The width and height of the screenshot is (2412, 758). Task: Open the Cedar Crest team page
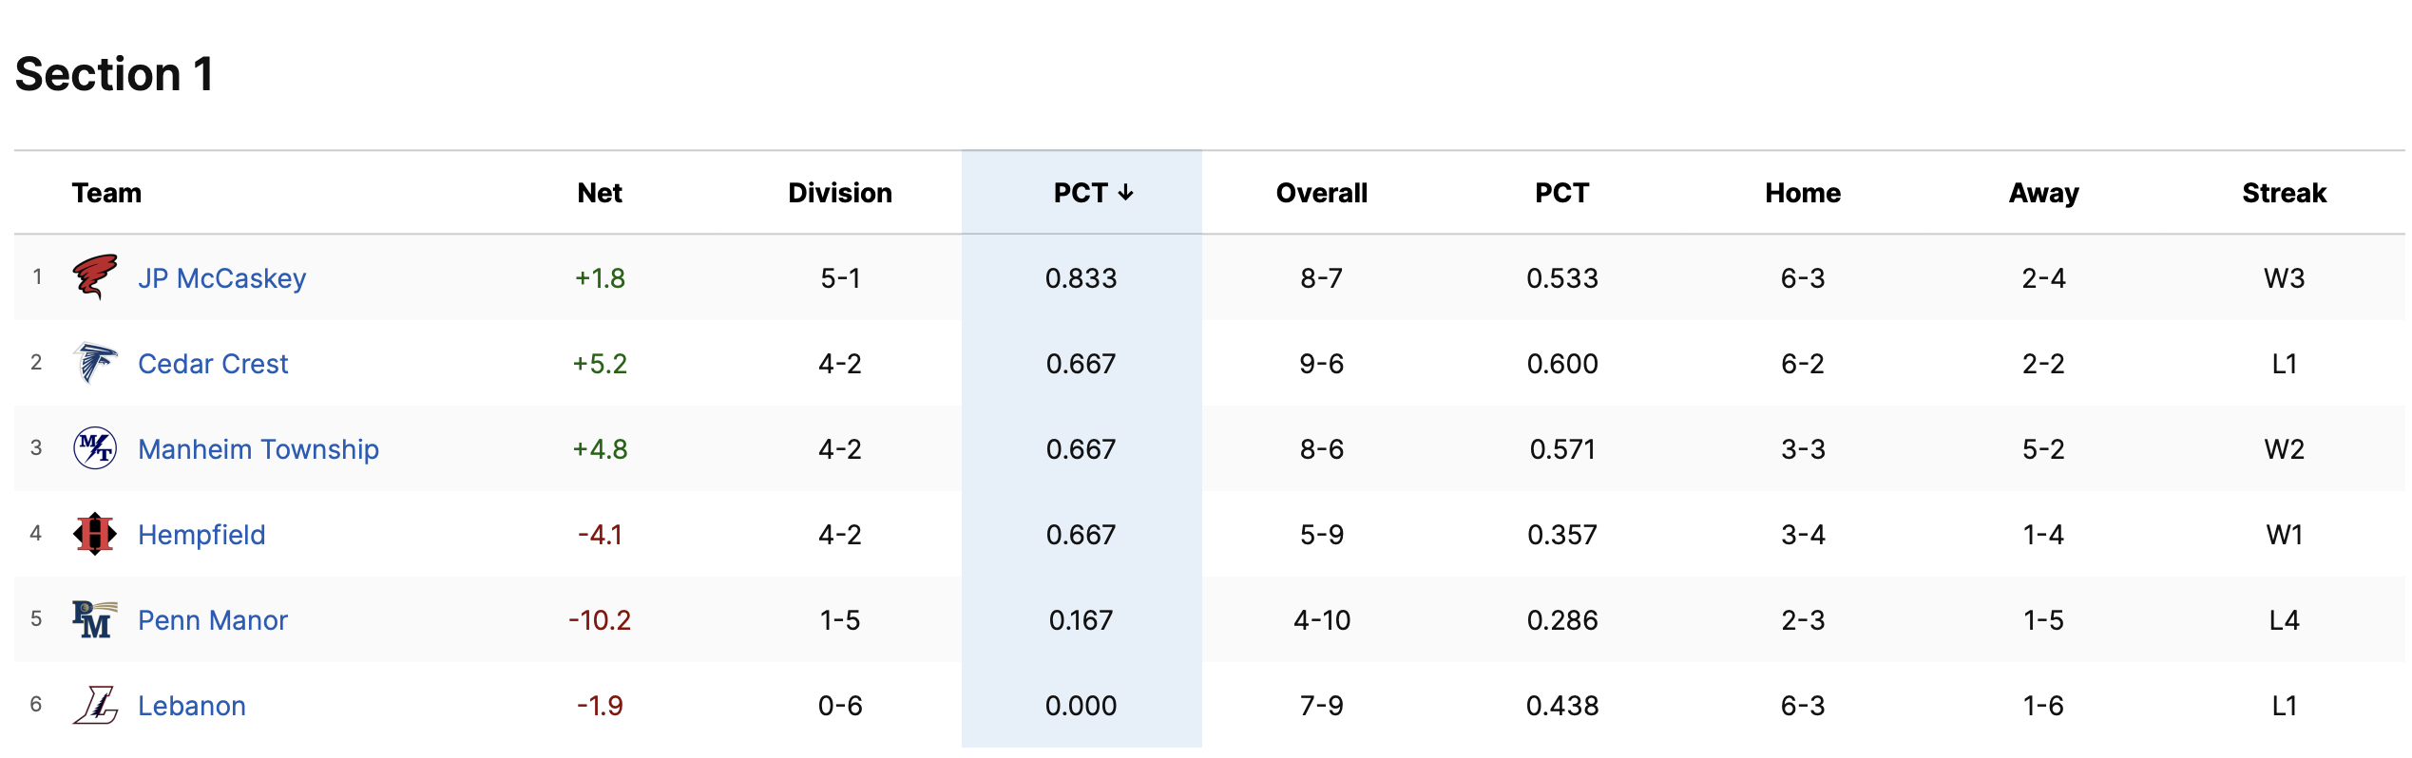pos(213,364)
